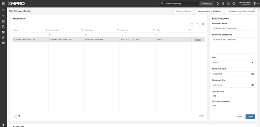
Task: Open Shutdown Email Administration tab
Action: (241, 11)
